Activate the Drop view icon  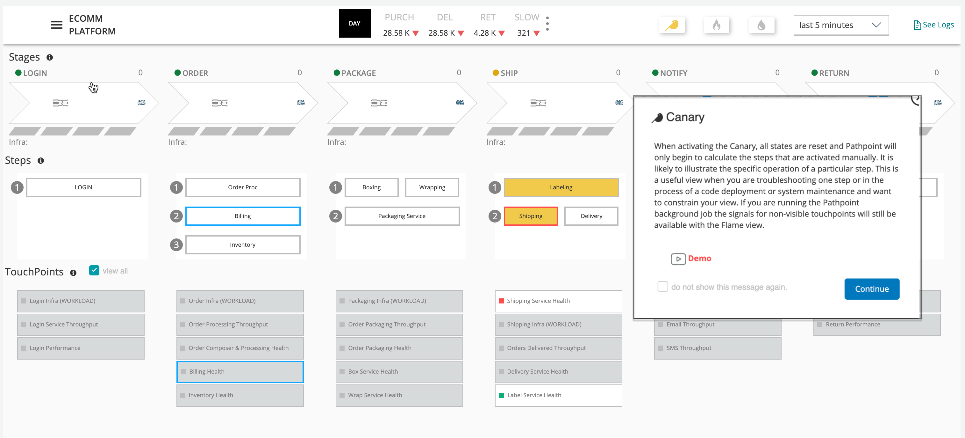pyautogui.click(x=761, y=25)
